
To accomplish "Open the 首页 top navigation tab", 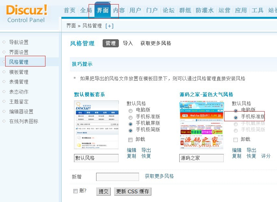I will [69, 10].
